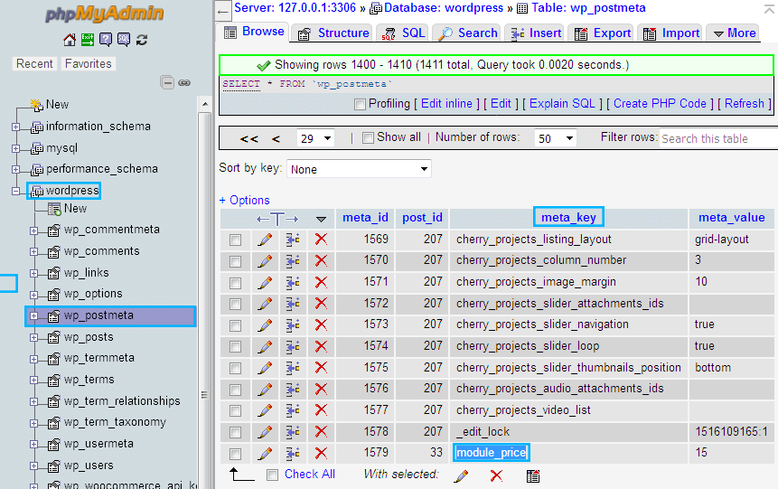Check the row checkbox for meta_id 1579

click(x=235, y=454)
